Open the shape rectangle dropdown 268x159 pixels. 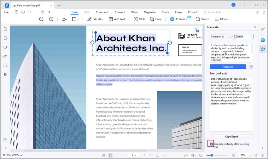pos(75,19)
